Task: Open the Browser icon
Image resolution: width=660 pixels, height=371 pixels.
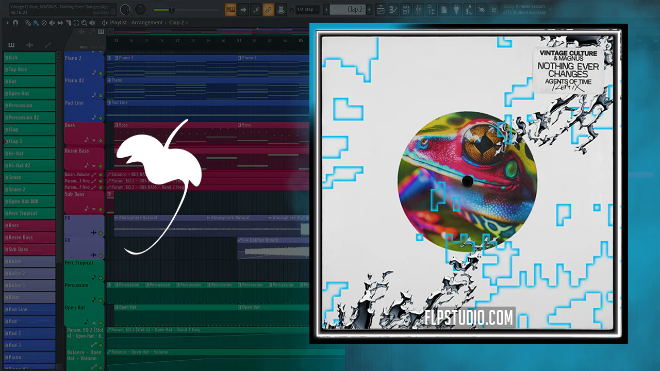Action: pyautogui.click(x=431, y=9)
